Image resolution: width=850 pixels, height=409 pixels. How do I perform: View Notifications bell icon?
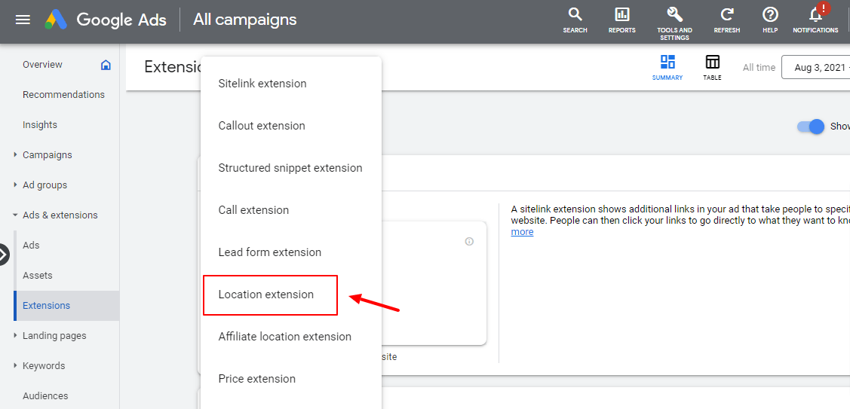coord(815,15)
